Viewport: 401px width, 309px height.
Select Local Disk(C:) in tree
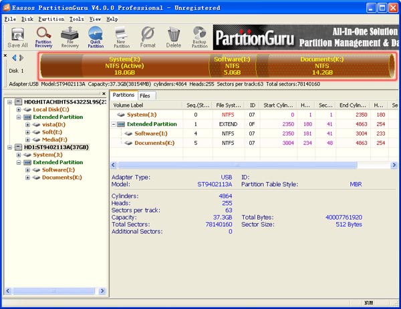point(51,109)
